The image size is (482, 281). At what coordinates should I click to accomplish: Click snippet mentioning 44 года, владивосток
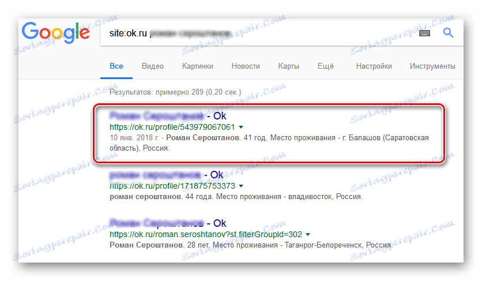point(236,196)
